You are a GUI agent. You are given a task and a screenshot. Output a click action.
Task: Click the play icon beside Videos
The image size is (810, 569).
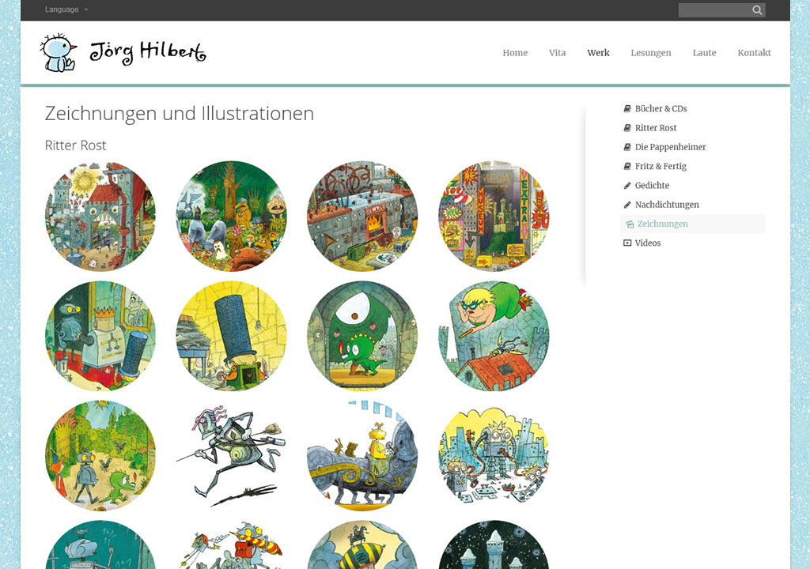click(627, 243)
